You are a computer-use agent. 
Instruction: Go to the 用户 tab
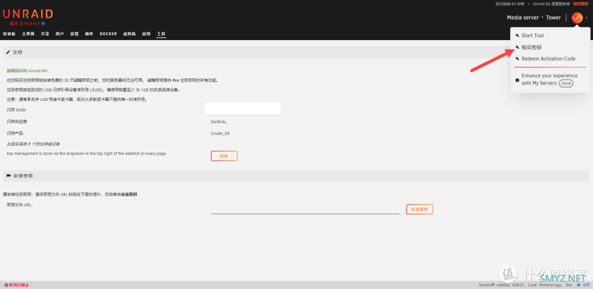[60, 33]
